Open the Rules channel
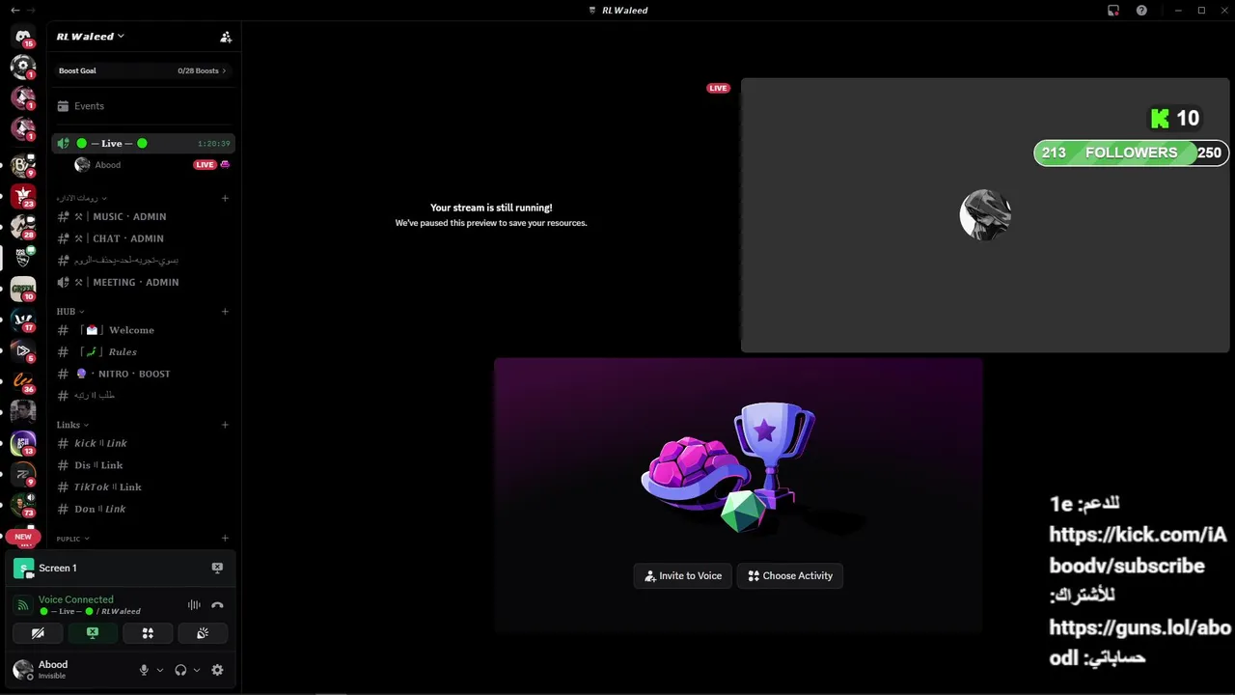 pyautogui.click(x=143, y=351)
